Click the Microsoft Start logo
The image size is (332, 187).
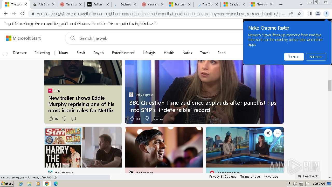point(24,38)
